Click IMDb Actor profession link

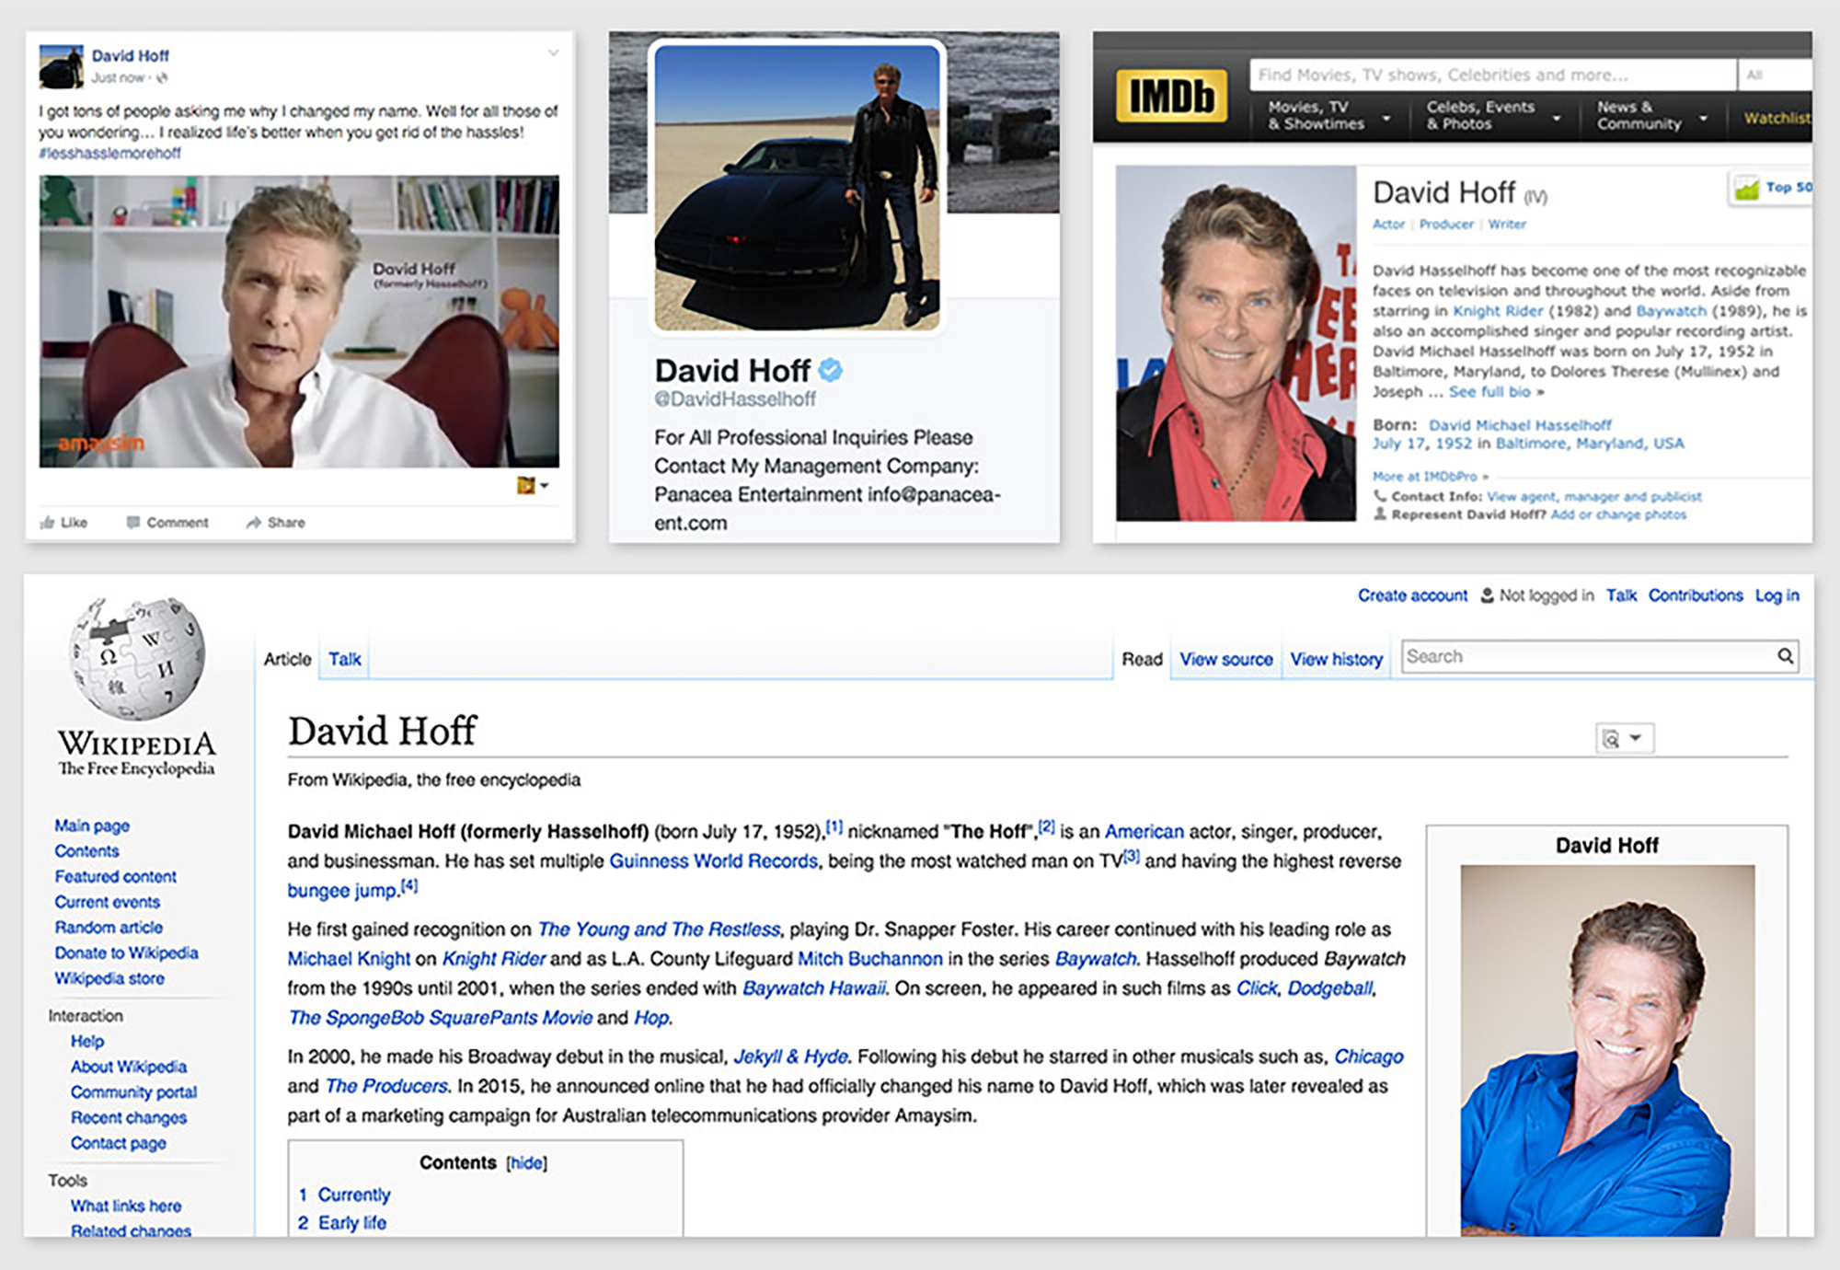pos(1388,224)
